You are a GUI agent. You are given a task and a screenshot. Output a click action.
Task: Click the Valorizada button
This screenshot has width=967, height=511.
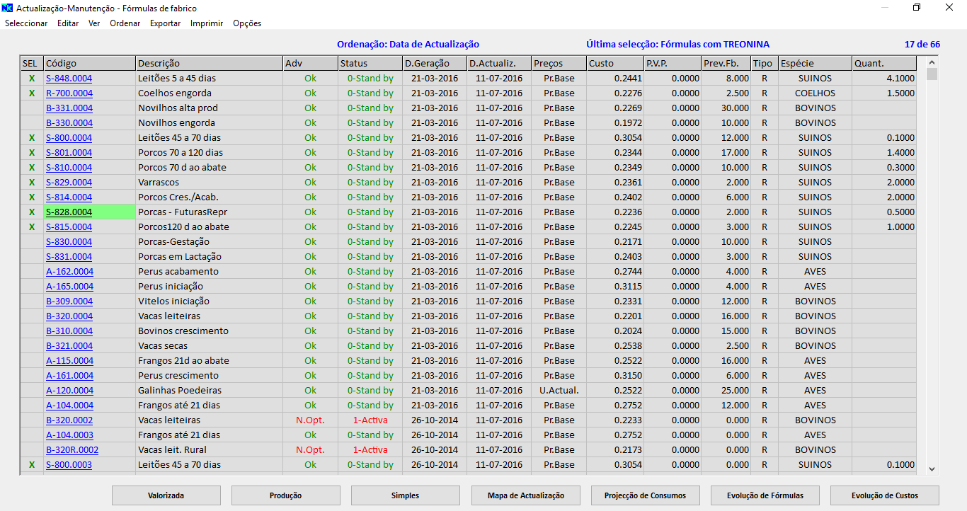click(166, 495)
